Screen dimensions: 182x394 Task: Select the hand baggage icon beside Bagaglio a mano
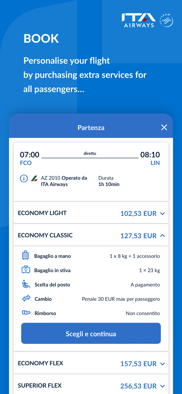click(25, 255)
